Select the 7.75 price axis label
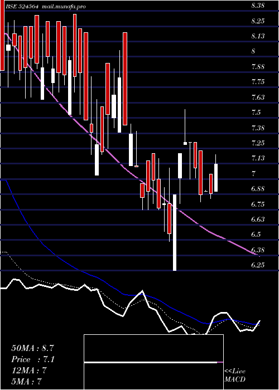279x390 pixels. pos(258,82)
